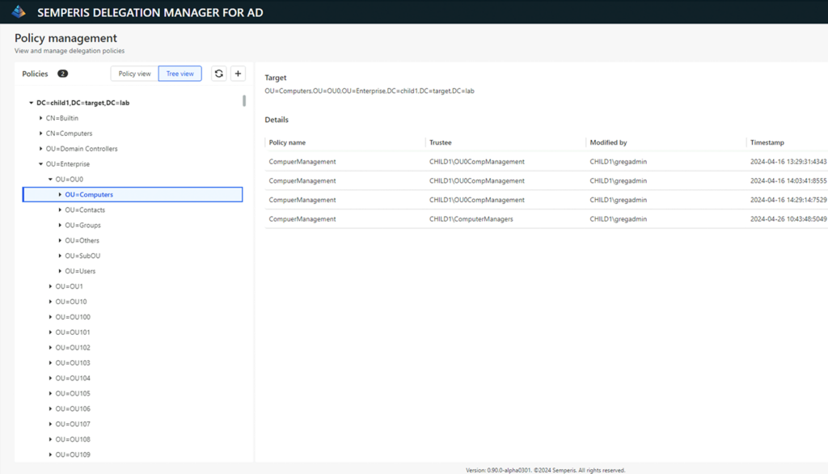Click the Timestamp column header
828x474 pixels.
coord(767,142)
